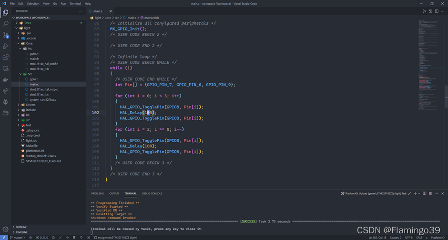Add a new terminal with plus icon

point(415,193)
